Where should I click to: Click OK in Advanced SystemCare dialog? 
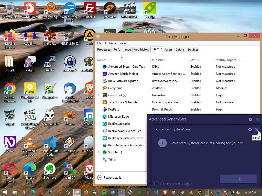tap(238, 179)
